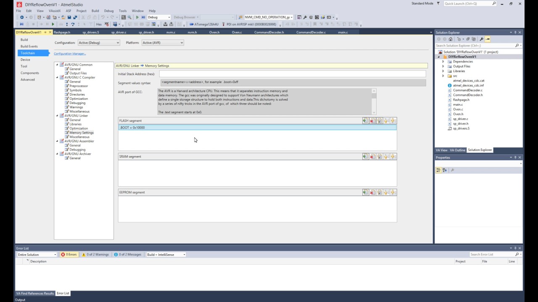Image resolution: width=538 pixels, height=302 pixels.
Task: Click the Save toolbar icon
Action: [69, 17]
